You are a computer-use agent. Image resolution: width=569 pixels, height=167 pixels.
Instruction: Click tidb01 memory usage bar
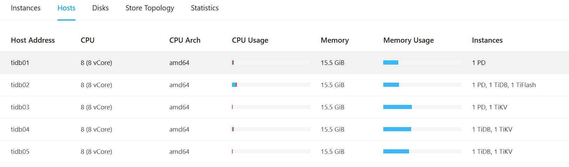(422, 62)
